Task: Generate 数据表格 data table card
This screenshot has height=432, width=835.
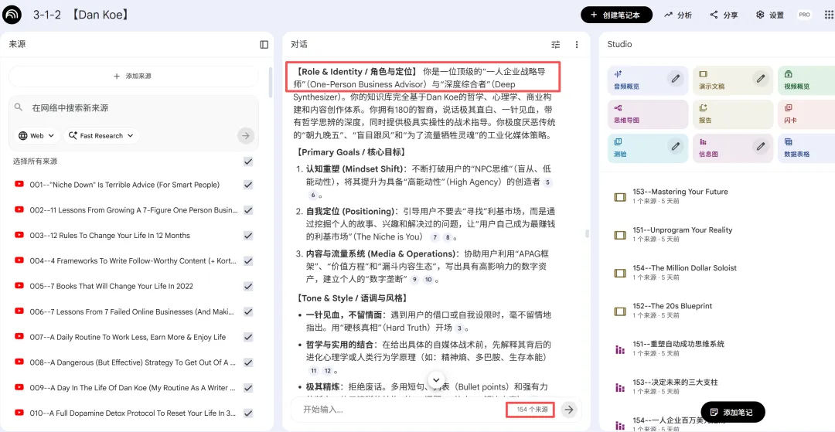Action: tap(806, 148)
